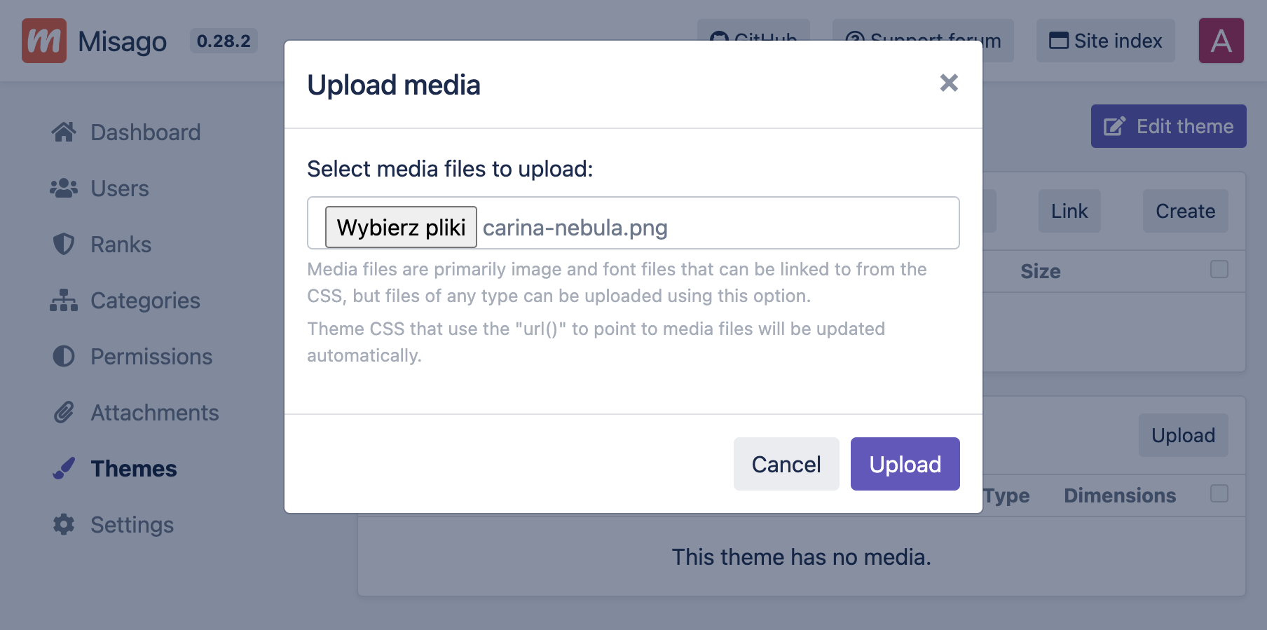Click the Attachments paperclip icon
Screen dimensions: 1267x630
point(64,412)
